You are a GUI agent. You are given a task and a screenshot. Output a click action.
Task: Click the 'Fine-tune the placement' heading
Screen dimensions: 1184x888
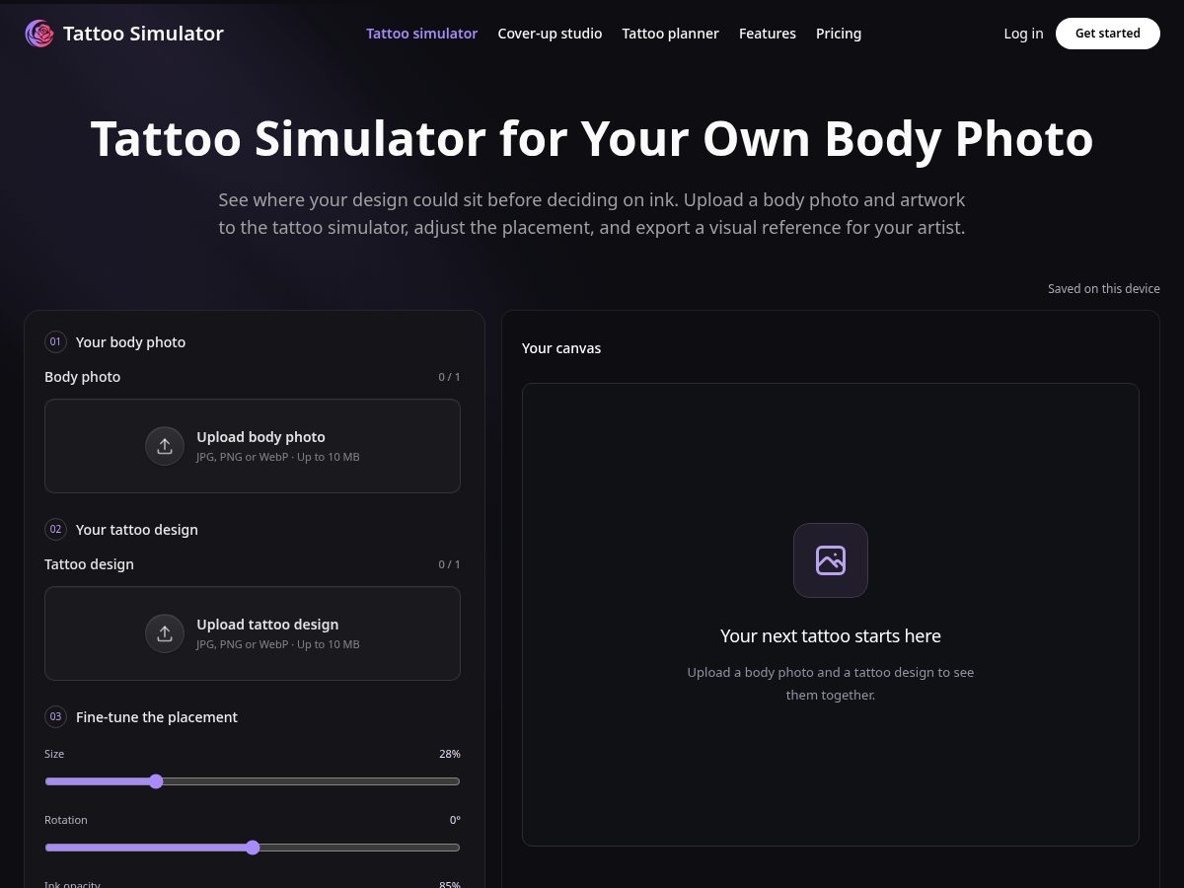click(157, 717)
